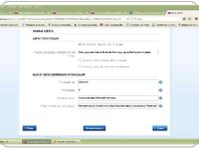Tick the first checkbox below the address field
This screenshot has width=199, height=149.
tap(80, 60)
